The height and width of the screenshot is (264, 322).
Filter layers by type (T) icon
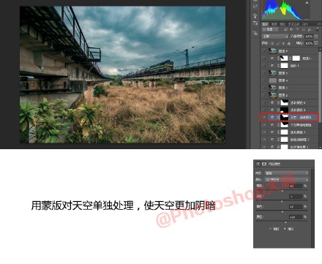coord(297,29)
